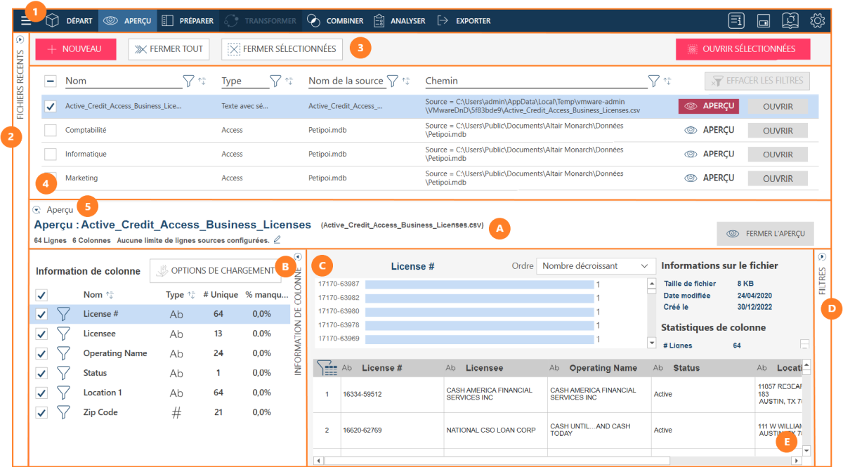This screenshot has width=843, height=467.
Task: Click the filter funnel for Licensee column
Action: 65,334
